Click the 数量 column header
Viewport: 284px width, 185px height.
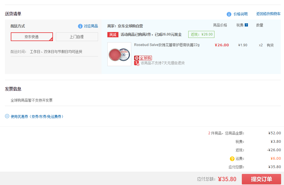(x=260, y=25)
